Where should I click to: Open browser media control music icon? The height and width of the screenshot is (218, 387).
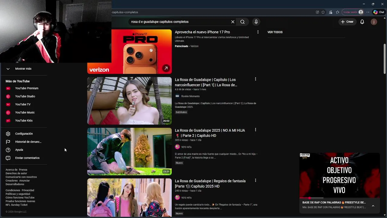tap(330, 12)
